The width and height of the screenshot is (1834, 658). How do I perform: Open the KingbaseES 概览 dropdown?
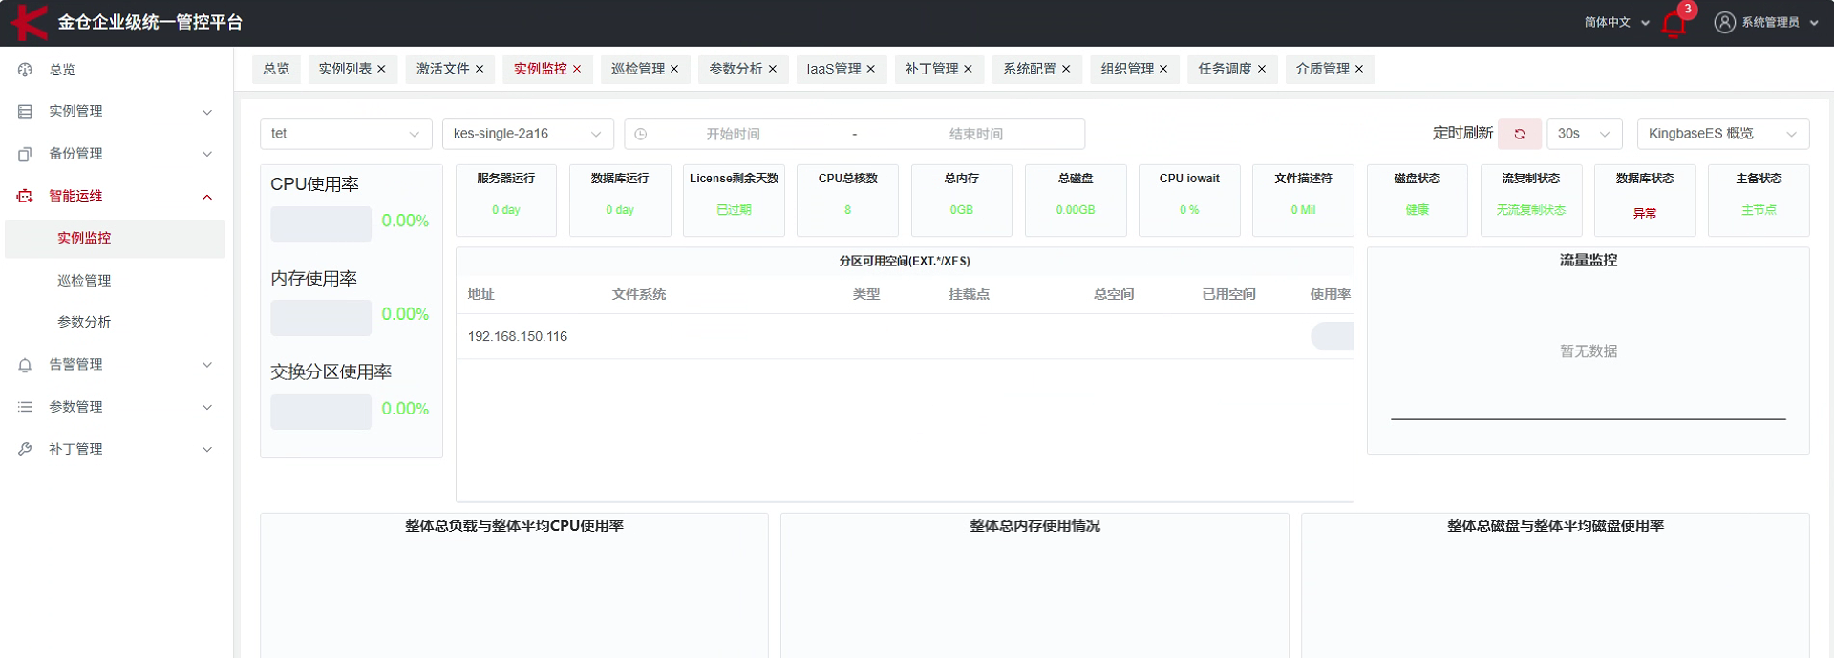(1722, 134)
